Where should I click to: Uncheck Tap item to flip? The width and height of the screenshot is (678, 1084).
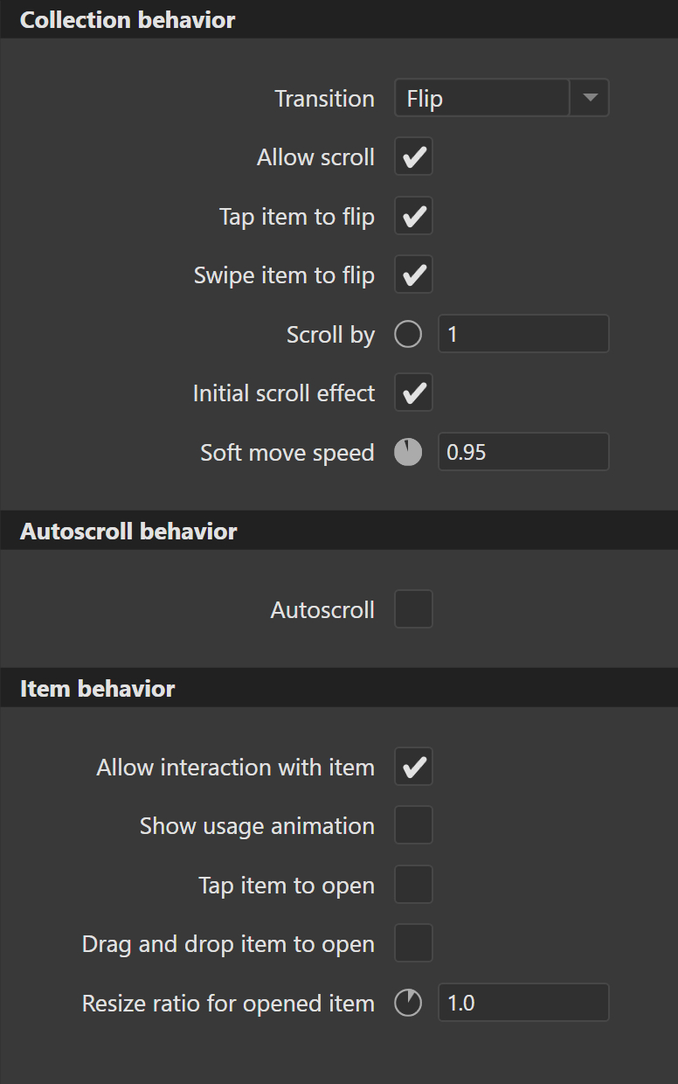pos(413,217)
